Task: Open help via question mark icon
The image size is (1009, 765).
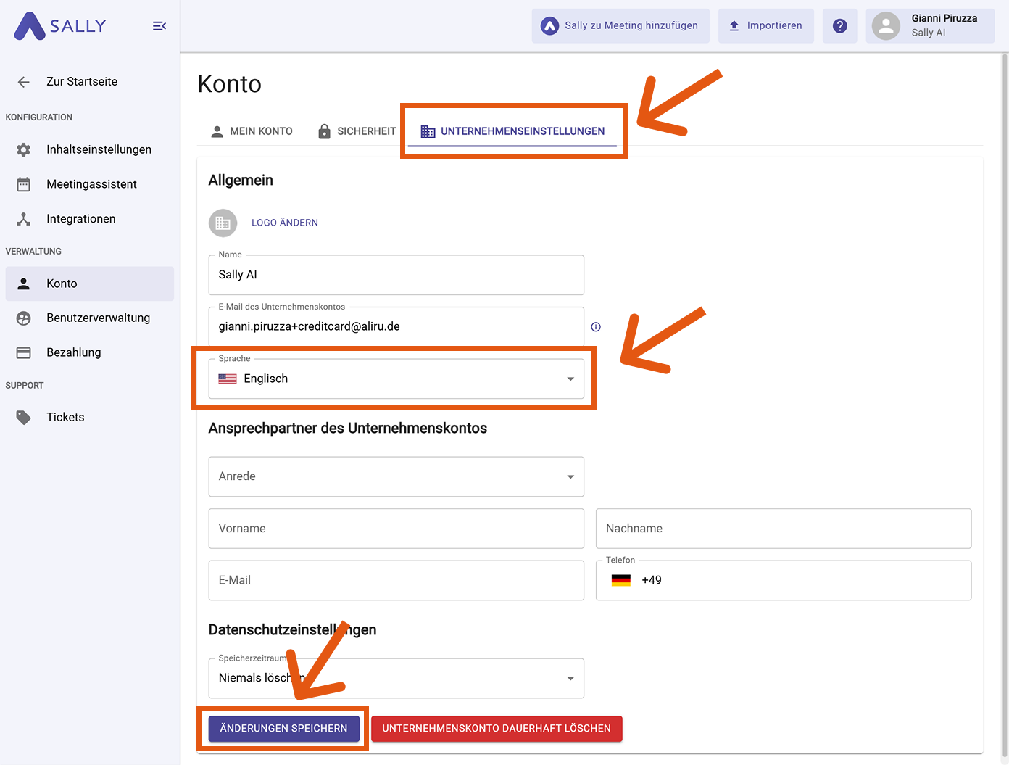Action: [x=840, y=26]
